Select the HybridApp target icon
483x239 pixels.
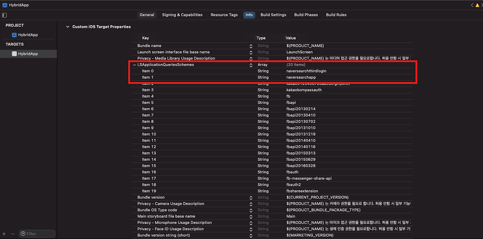(14, 54)
